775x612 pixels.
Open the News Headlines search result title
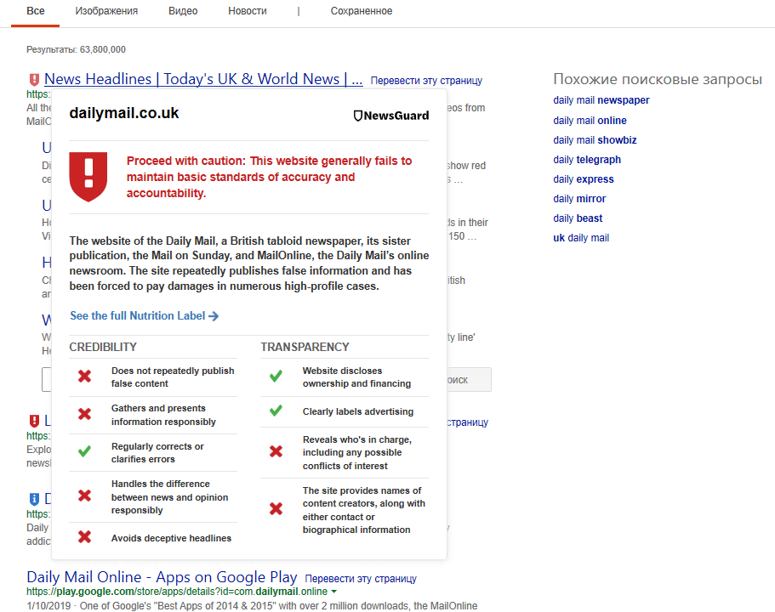tap(203, 79)
